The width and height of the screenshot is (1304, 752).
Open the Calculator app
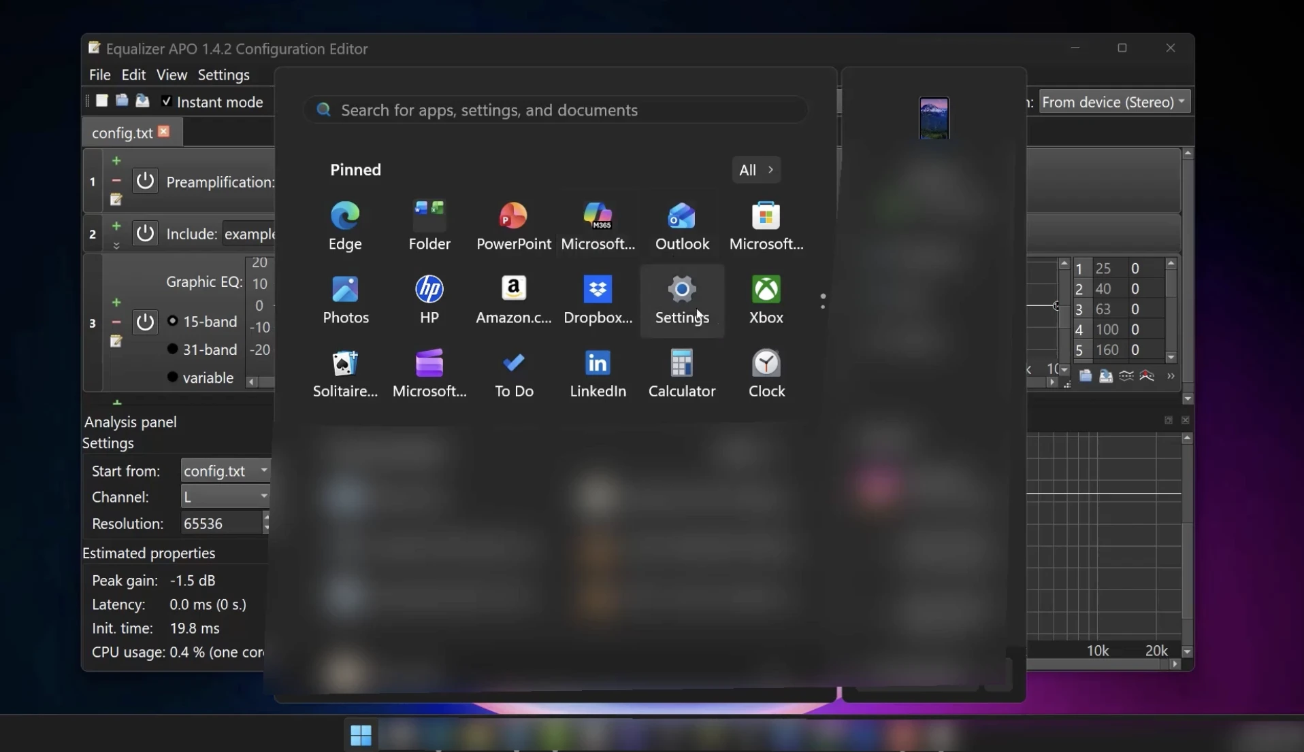click(x=683, y=373)
